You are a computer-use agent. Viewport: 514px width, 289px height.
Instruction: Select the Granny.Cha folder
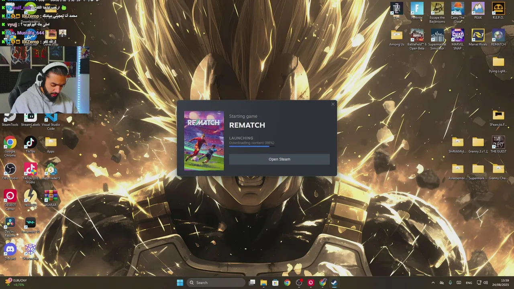click(x=498, y=172)
